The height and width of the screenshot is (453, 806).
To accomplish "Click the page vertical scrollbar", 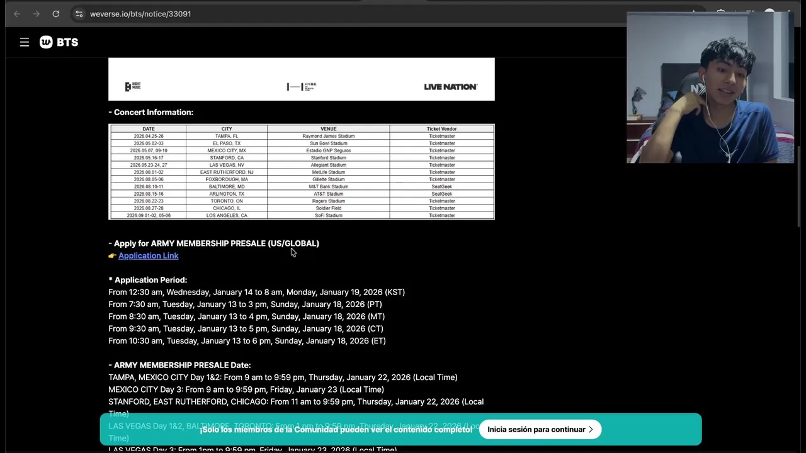I will tap(800, 186).
